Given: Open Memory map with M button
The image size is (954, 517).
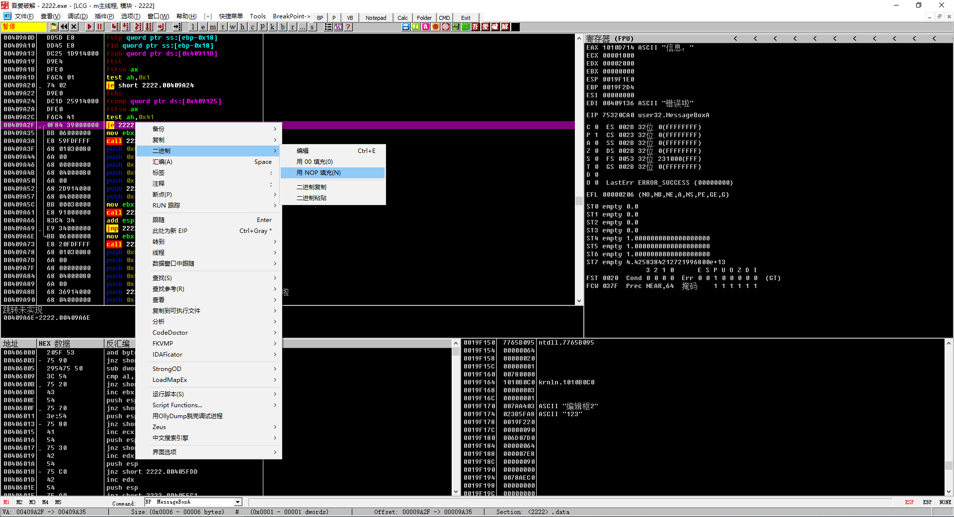Looking at the screenshot, I should point(213,27).
